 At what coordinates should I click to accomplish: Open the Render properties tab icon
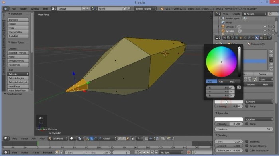(x=224, y=38)
